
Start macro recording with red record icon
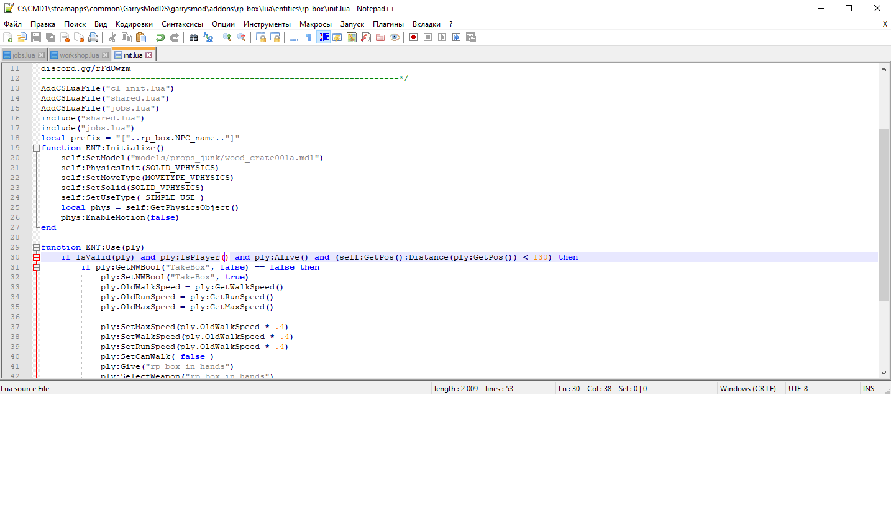[x=413, y=37]
